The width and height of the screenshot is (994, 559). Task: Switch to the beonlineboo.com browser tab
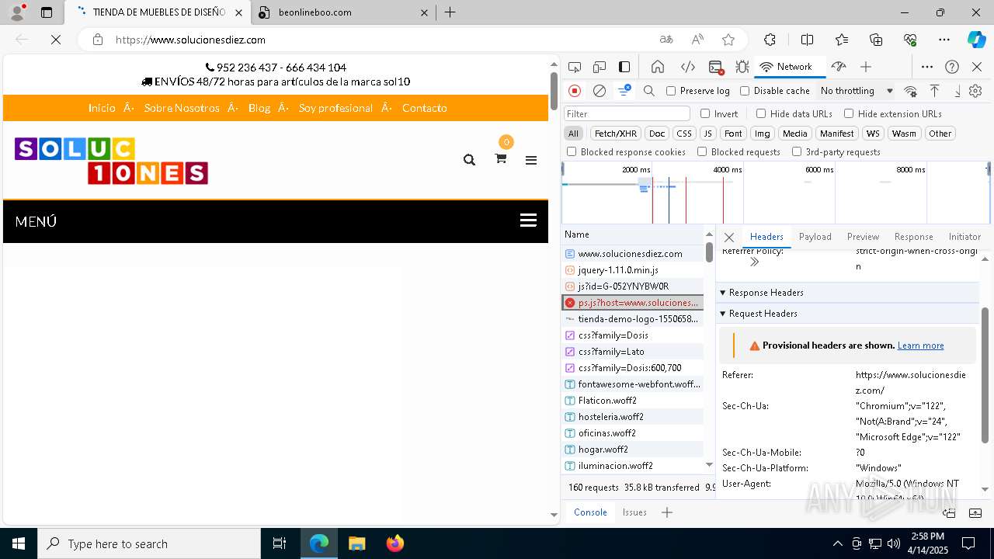click(346, 12)
